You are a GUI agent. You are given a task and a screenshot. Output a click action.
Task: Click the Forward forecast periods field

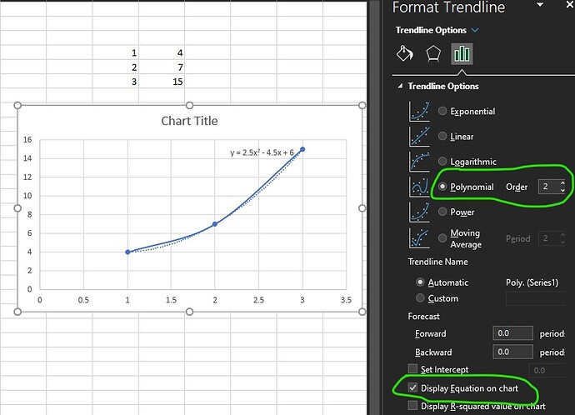(x=512, y=333)
